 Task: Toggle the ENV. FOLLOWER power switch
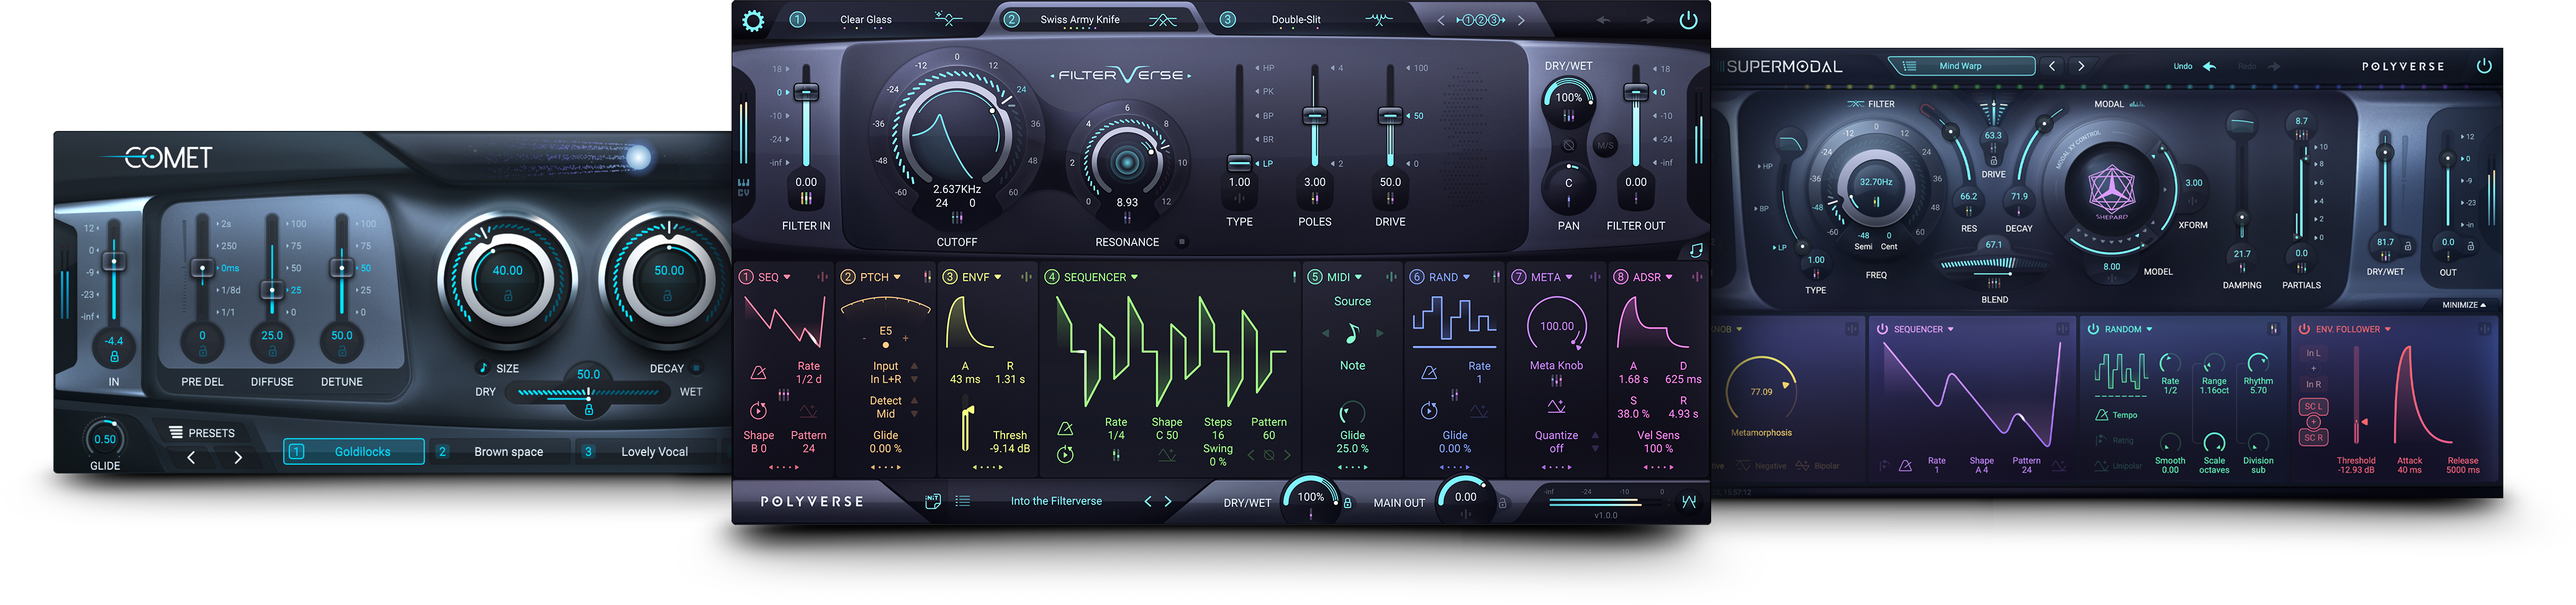(2304, 329)
